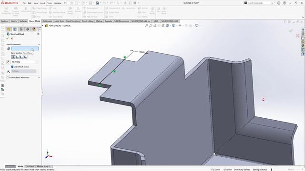The width and height of the screenshot is (305, 171).
Task: Open the Edit menu
Action: tap(30, 3)
